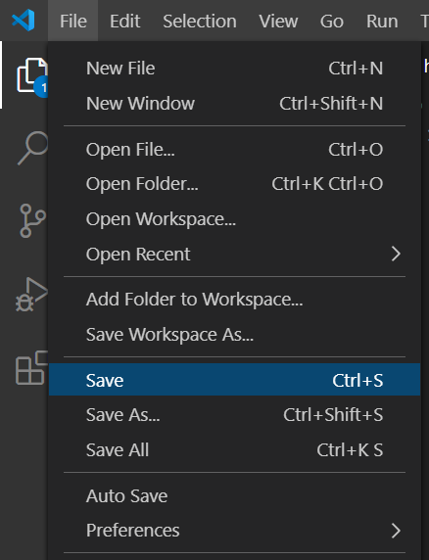The width and height of the screenshot is (429, 560).
Task: Choose Open Folder... entry
Action: [x=234, y=184]
